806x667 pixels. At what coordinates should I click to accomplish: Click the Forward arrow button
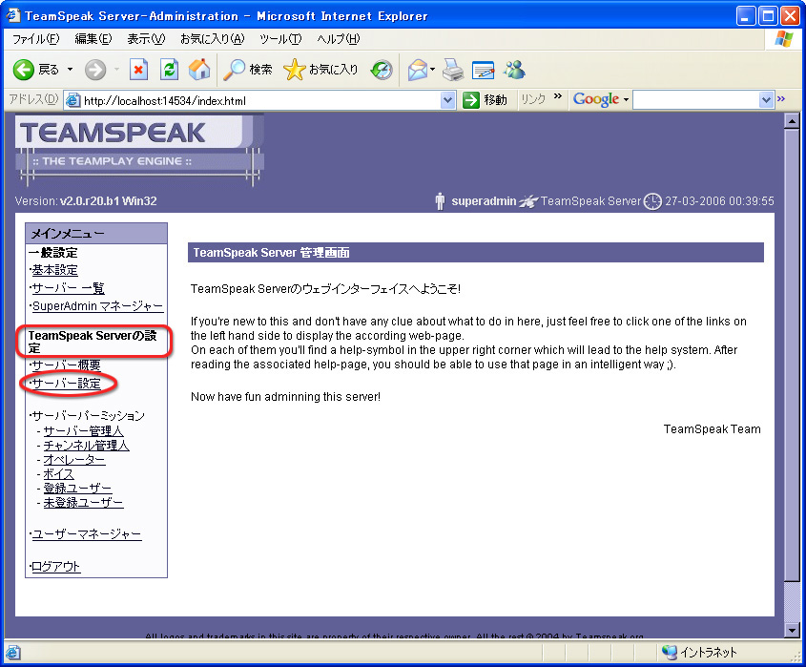[95, 70]
